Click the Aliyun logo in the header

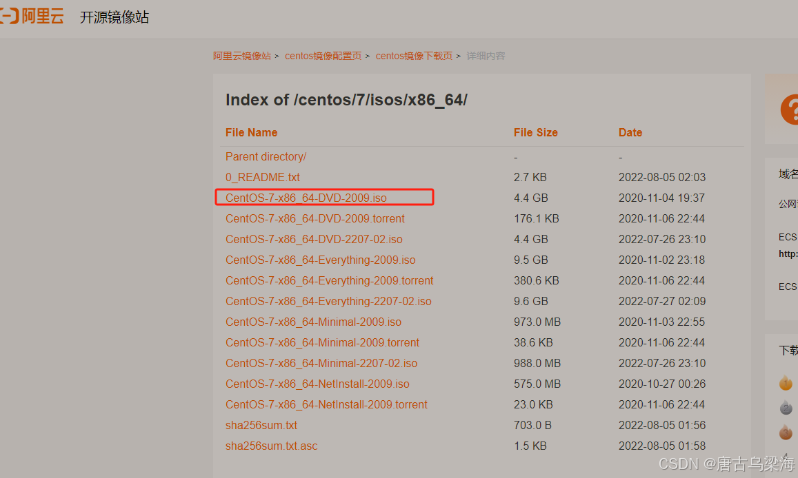32,17
